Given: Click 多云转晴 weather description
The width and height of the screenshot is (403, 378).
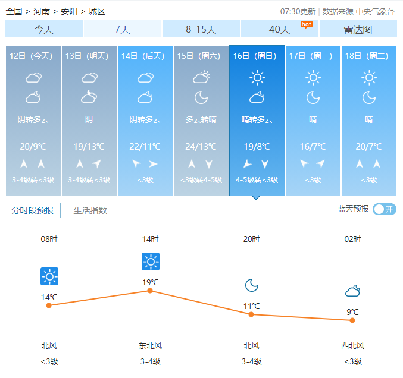Looking at the screenshot, I should pyautogui.click(x=201, y=119).
